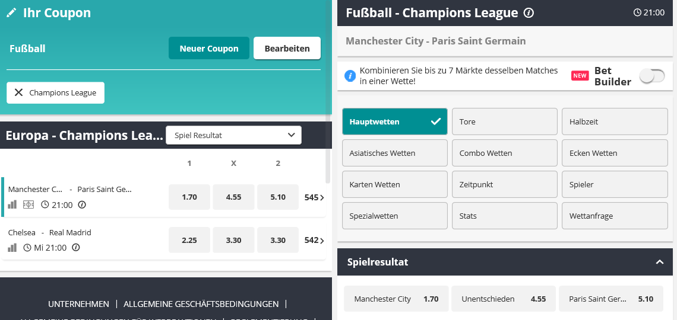This screenshot has width=677, height=320.
Task: Toggle the Bet Builder switch
Action: pyautogui.click(x=652, y=76)
